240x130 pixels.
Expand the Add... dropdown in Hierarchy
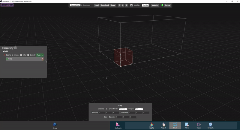(40, 55)
